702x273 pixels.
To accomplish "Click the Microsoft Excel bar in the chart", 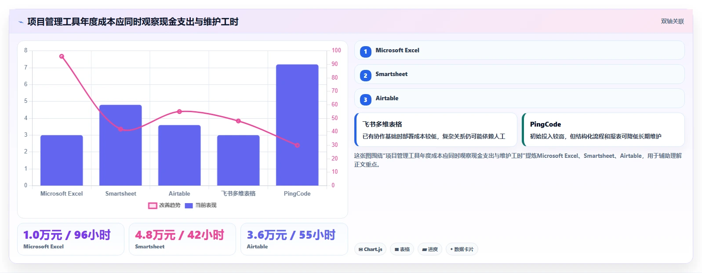I will pyautogui.click(x=62, y=160).
